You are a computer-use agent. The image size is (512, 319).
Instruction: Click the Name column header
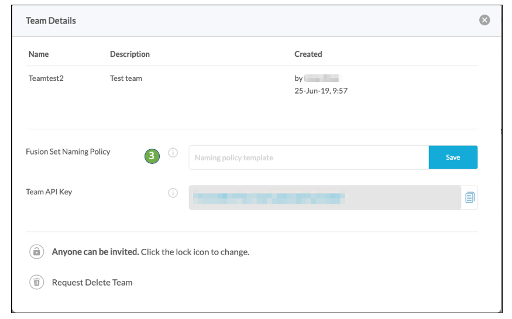pos(39,54)
